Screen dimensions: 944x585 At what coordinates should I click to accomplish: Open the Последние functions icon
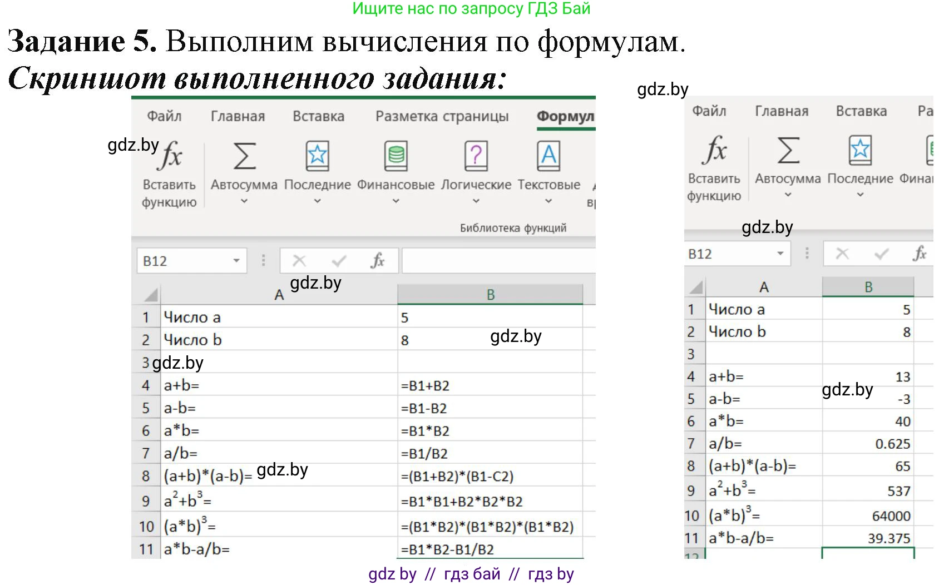[317, 157]
